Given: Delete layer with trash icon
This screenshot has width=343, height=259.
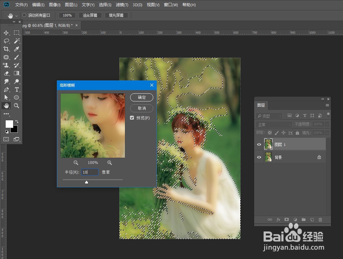Looking at the screenshot, I should (x=320, y=219).
